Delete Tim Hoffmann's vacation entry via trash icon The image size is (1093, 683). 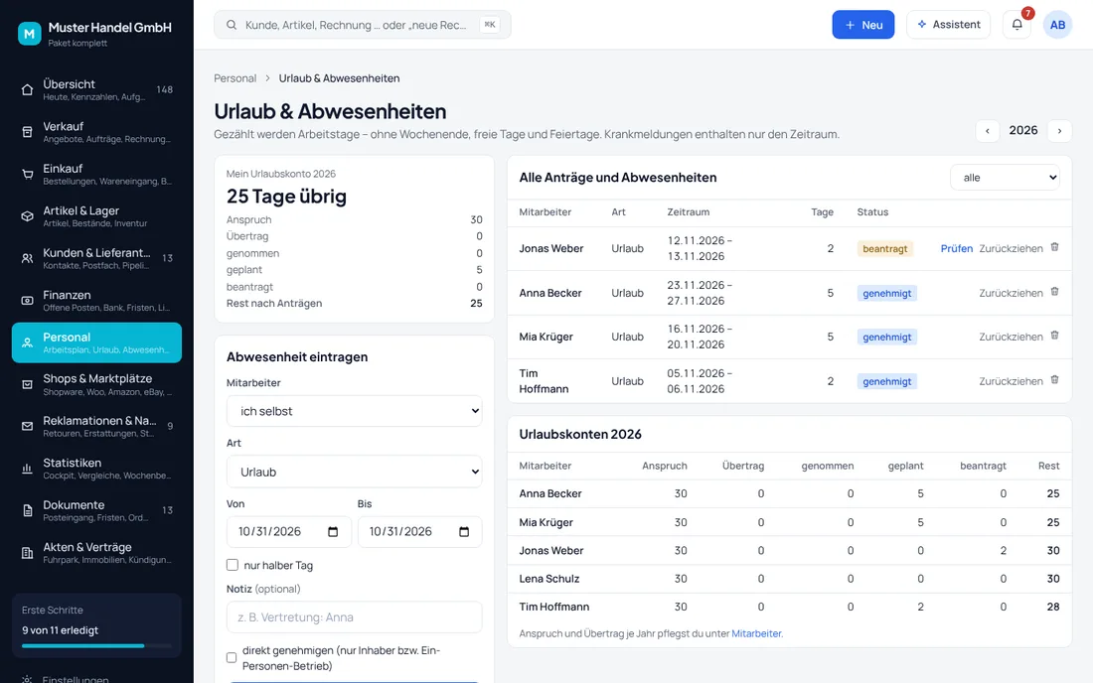1054,380
